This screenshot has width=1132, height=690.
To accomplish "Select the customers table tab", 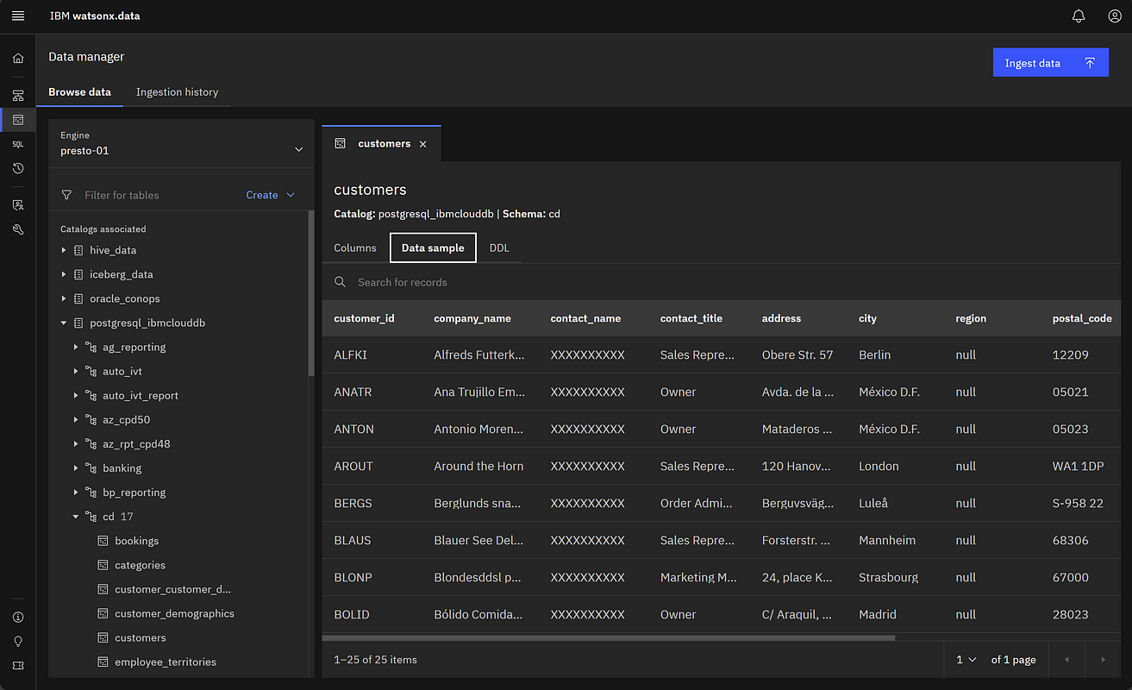I will 382,144.
